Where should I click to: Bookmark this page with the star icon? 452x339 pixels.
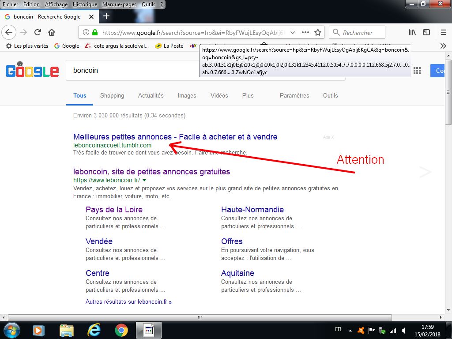pos(318,32)
